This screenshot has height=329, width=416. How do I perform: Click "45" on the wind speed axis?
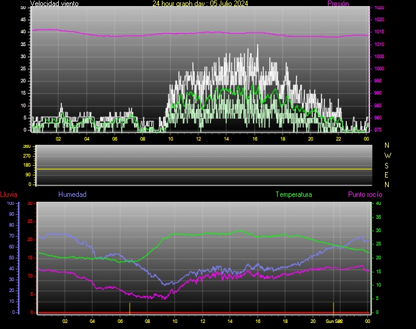click(x=23, y=19)
